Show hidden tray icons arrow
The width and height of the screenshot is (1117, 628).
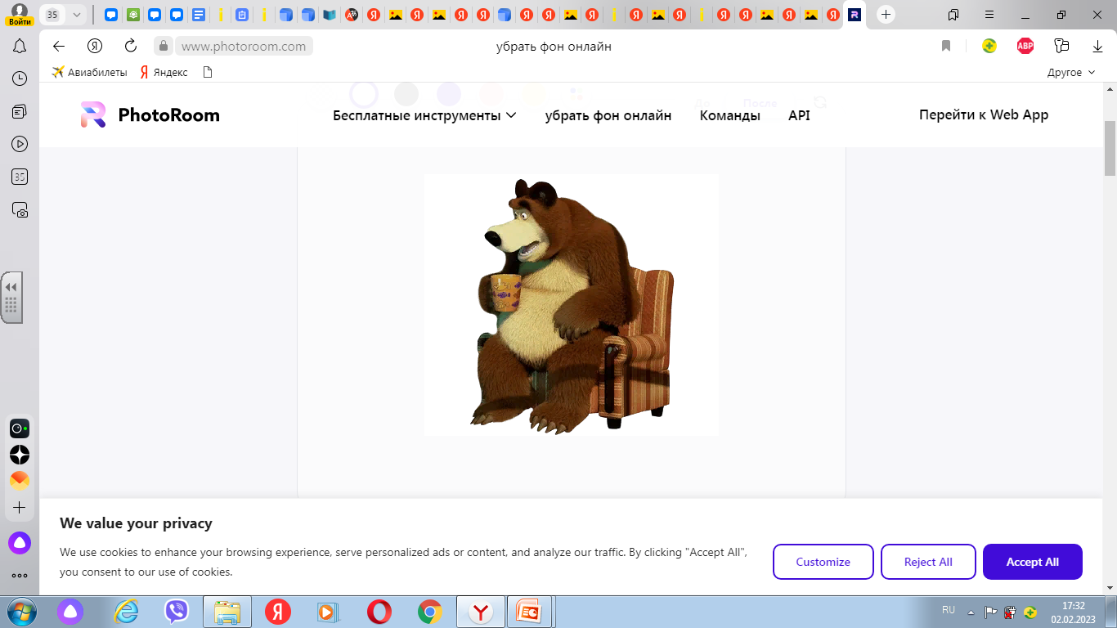[x=971, y=612]
